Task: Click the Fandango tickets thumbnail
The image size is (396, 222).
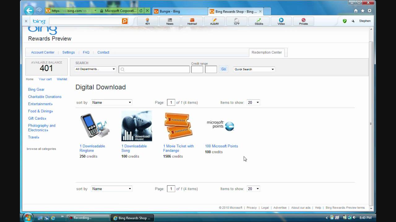Action: click(x=179, y=126)
